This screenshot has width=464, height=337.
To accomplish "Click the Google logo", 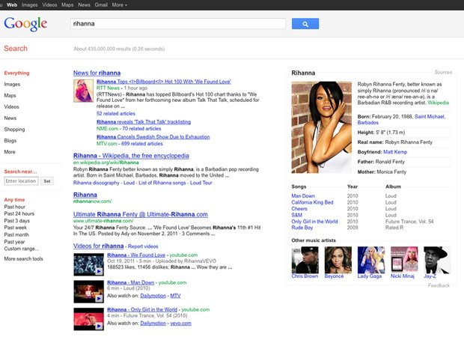I will coord(31,24).
